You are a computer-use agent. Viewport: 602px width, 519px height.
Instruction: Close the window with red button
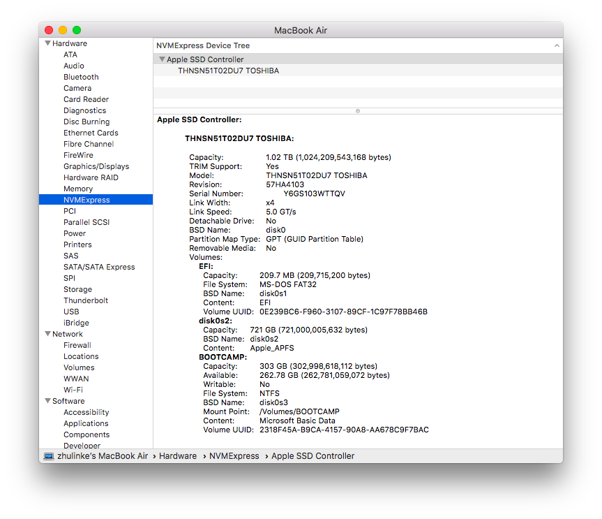pyautogui.click(x=49, y=30)
